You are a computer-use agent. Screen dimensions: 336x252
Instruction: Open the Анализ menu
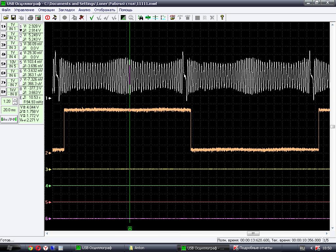pyautogui.click(x=84, y=10)
